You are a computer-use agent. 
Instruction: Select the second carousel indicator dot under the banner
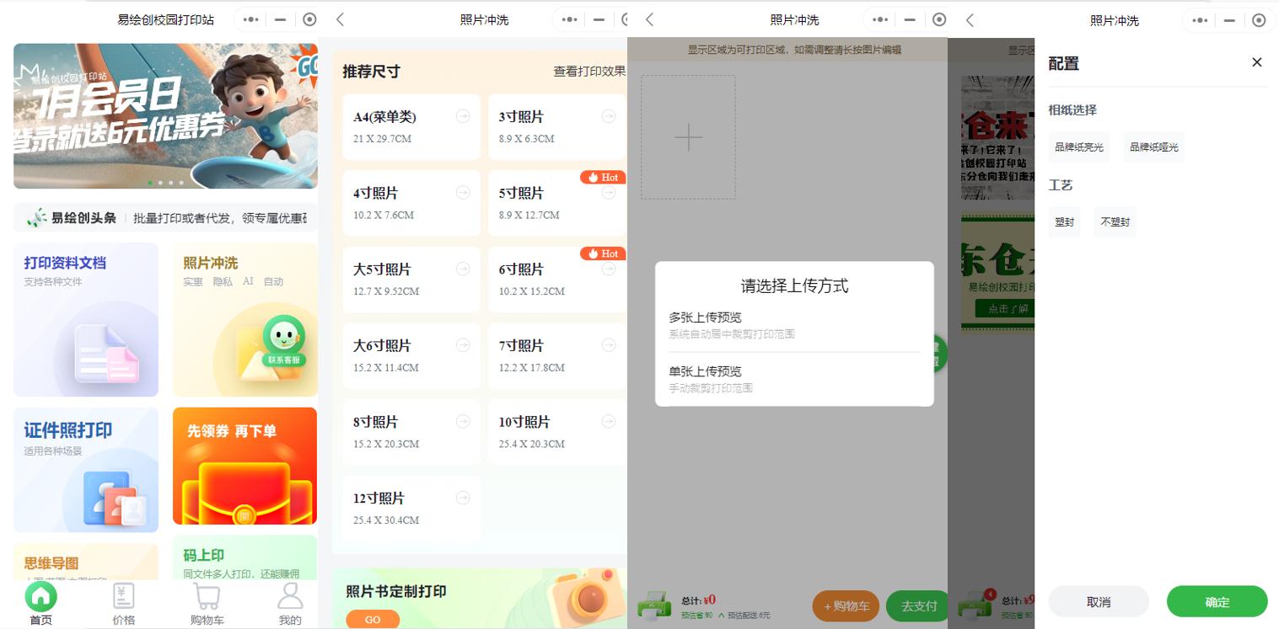pyautogui.click(x=160, y=181)
